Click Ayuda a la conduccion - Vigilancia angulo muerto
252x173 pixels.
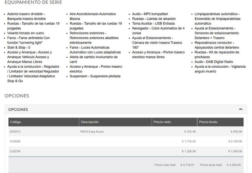pos(220,69)
